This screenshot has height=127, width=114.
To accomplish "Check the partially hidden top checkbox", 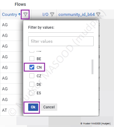I will (x=32, y=51).
